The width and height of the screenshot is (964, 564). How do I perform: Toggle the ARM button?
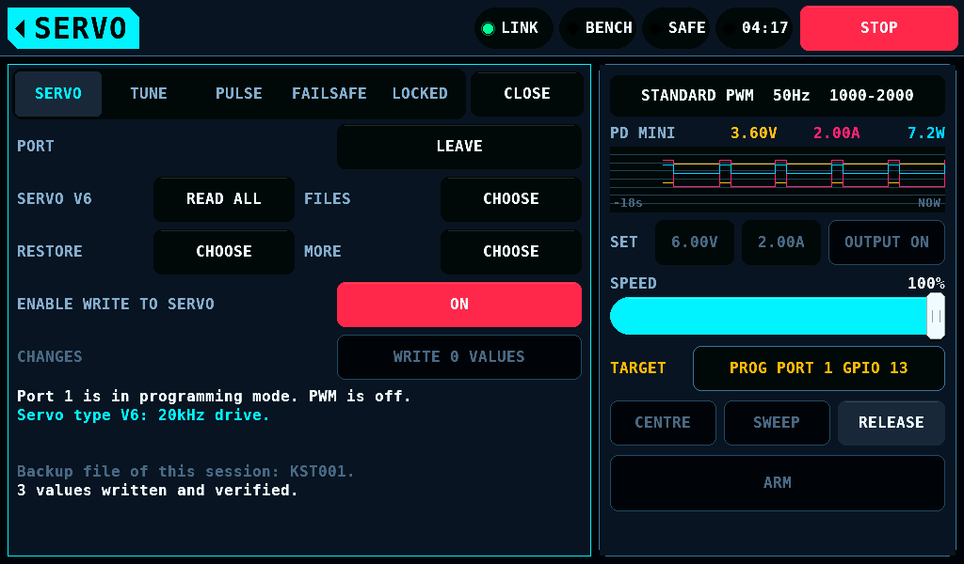tap(777, 483)
